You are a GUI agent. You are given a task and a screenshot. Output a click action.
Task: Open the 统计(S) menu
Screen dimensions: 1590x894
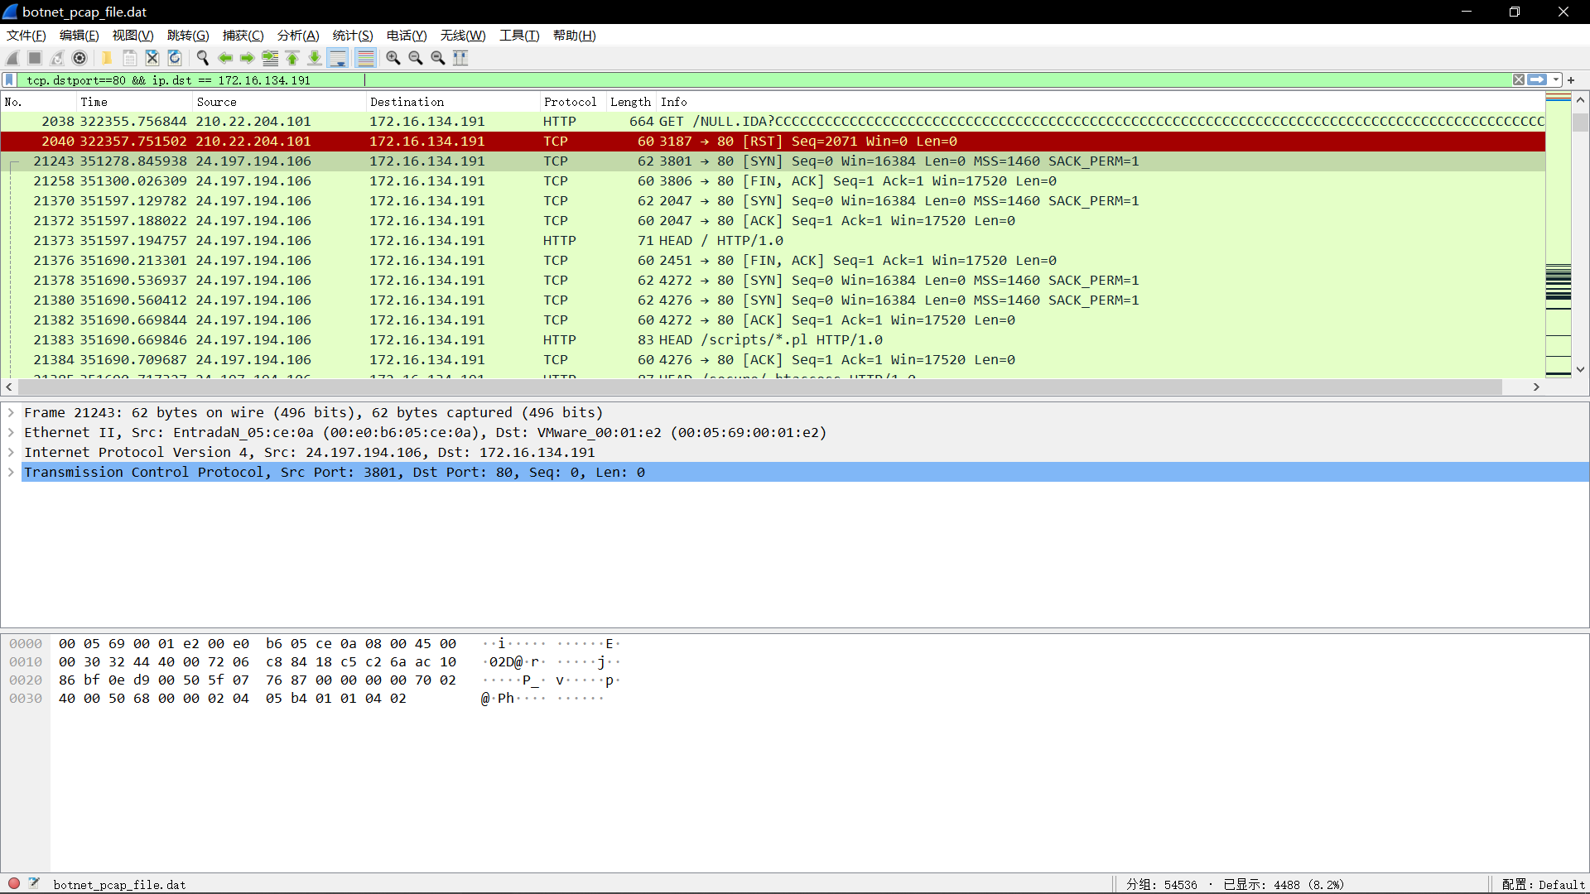353,36
